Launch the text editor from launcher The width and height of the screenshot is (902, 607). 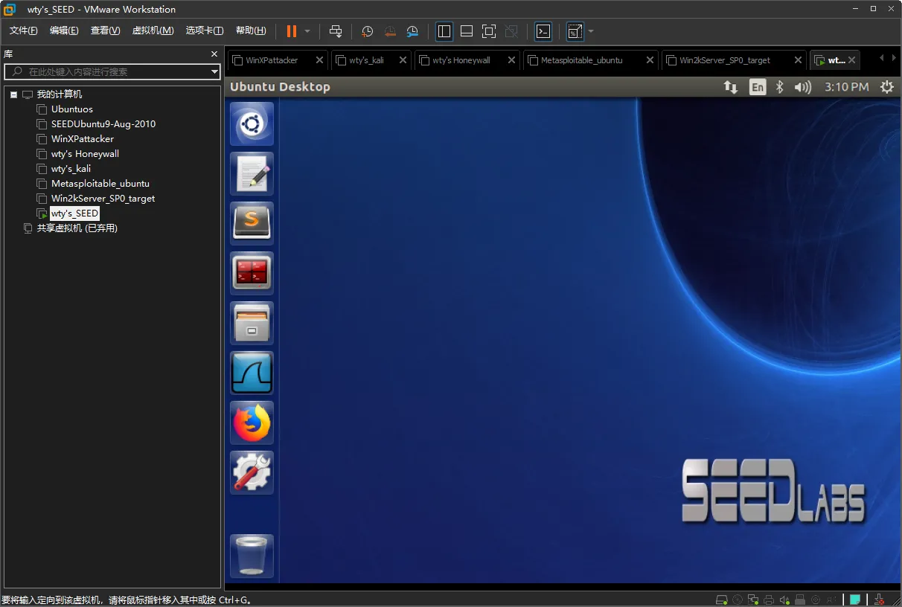(252, 173)
